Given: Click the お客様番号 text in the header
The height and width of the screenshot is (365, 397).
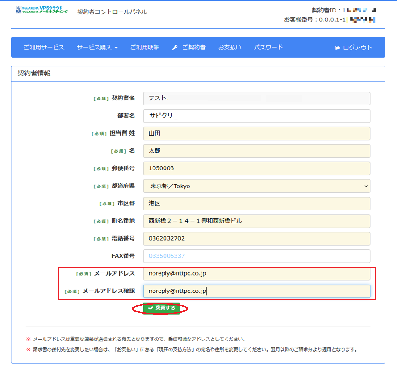Looking at the screenshot, I should pos(330,19).
